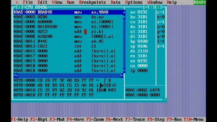The image size is (217, 122).
Task: Click F2-Bkpt in the status bar
Action: tap(39, 120)
